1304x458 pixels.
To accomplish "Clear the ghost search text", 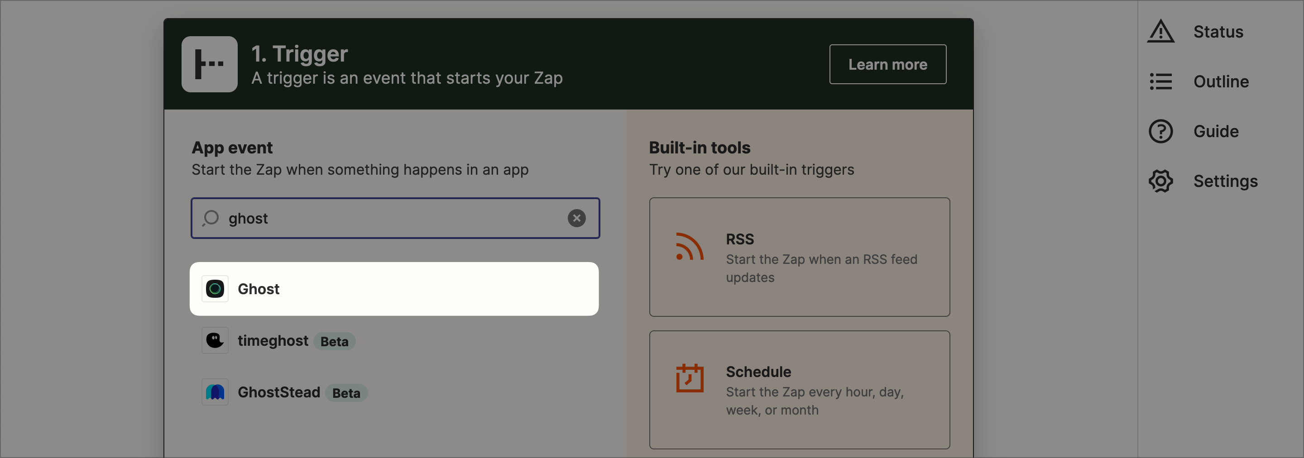I will click(576, 218).
